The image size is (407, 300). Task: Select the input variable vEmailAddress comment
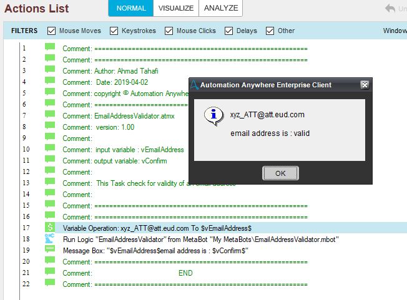(124, 150)
